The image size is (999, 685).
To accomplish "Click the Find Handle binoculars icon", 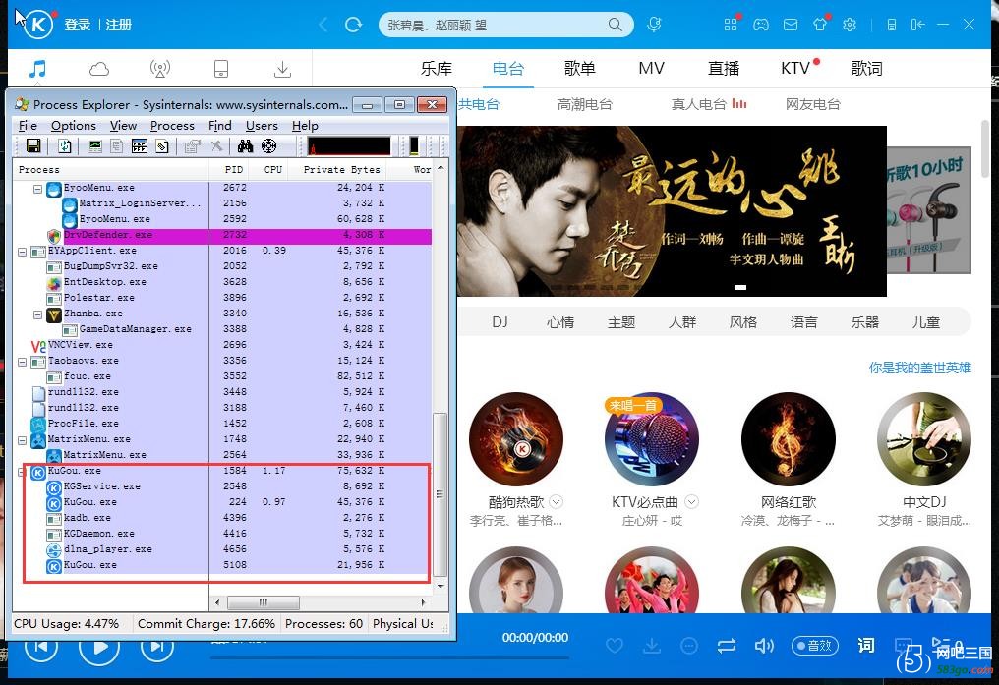I will 244,145.
